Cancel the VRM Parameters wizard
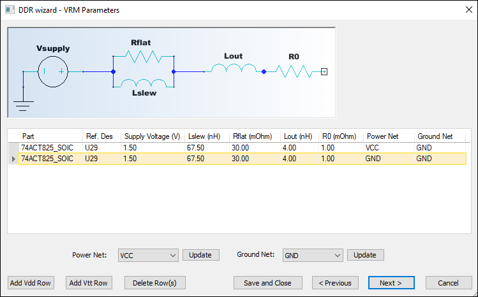This screenshot has height=297, width=478. (x=447, y=283)
